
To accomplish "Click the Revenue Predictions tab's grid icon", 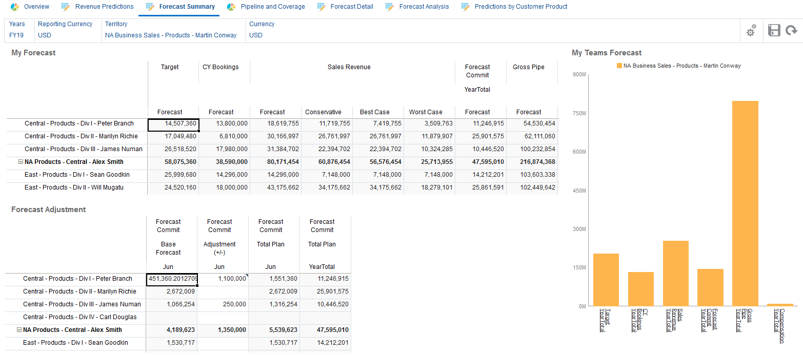I will 66,7.
